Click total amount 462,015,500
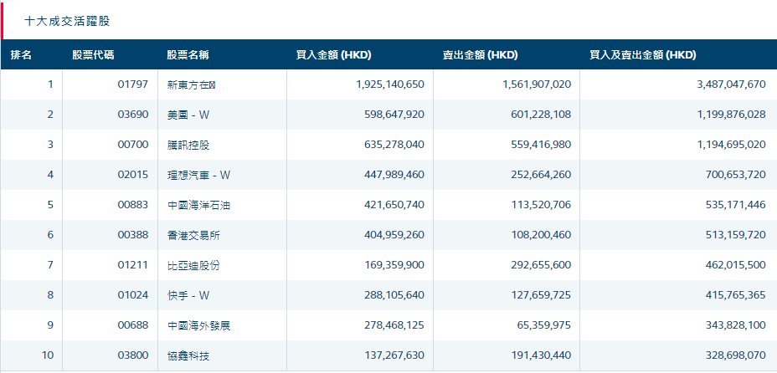 736,265
